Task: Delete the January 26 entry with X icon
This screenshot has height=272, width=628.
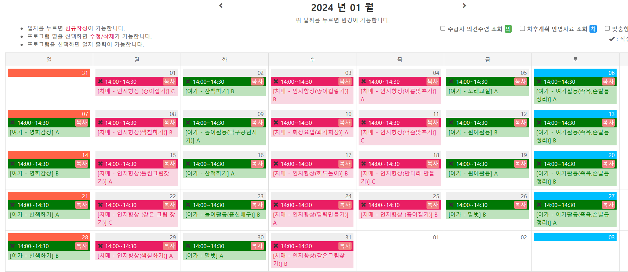Action: click(x=451, y=205)
